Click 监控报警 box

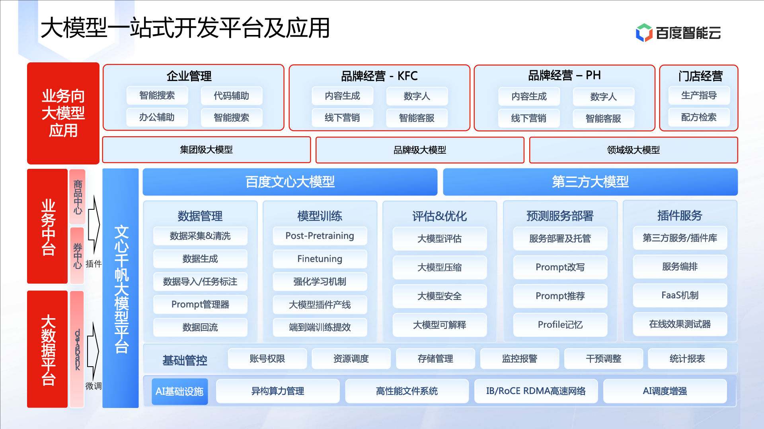click(520, 359)
